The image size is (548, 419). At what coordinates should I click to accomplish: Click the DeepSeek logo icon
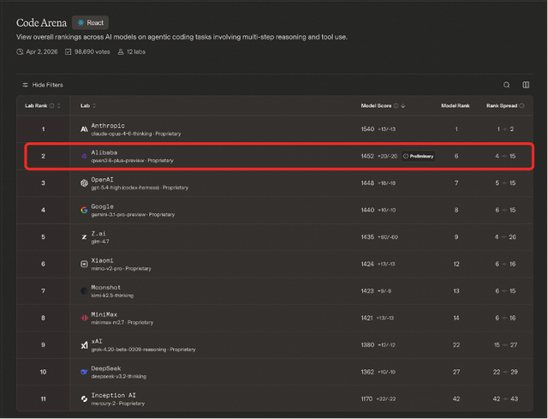(84, 371)
